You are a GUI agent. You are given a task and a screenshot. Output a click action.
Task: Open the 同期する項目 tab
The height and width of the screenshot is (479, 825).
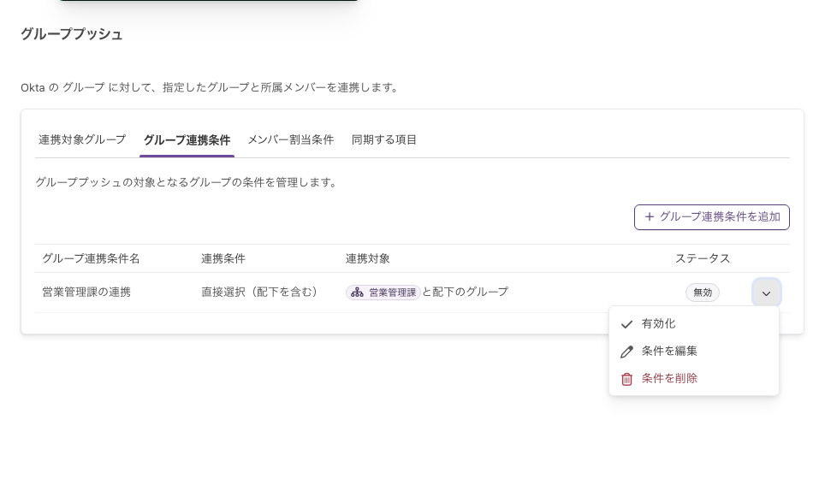(384, 140)
